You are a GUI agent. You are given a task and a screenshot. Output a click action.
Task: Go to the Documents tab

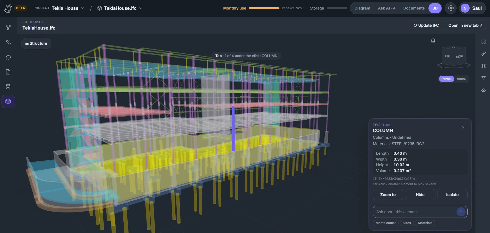[x=414, y=8]
